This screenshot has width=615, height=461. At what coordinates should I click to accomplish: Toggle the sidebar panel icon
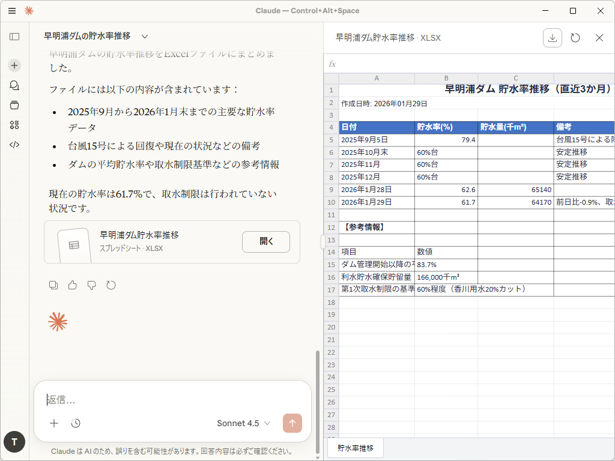(14, 36)
